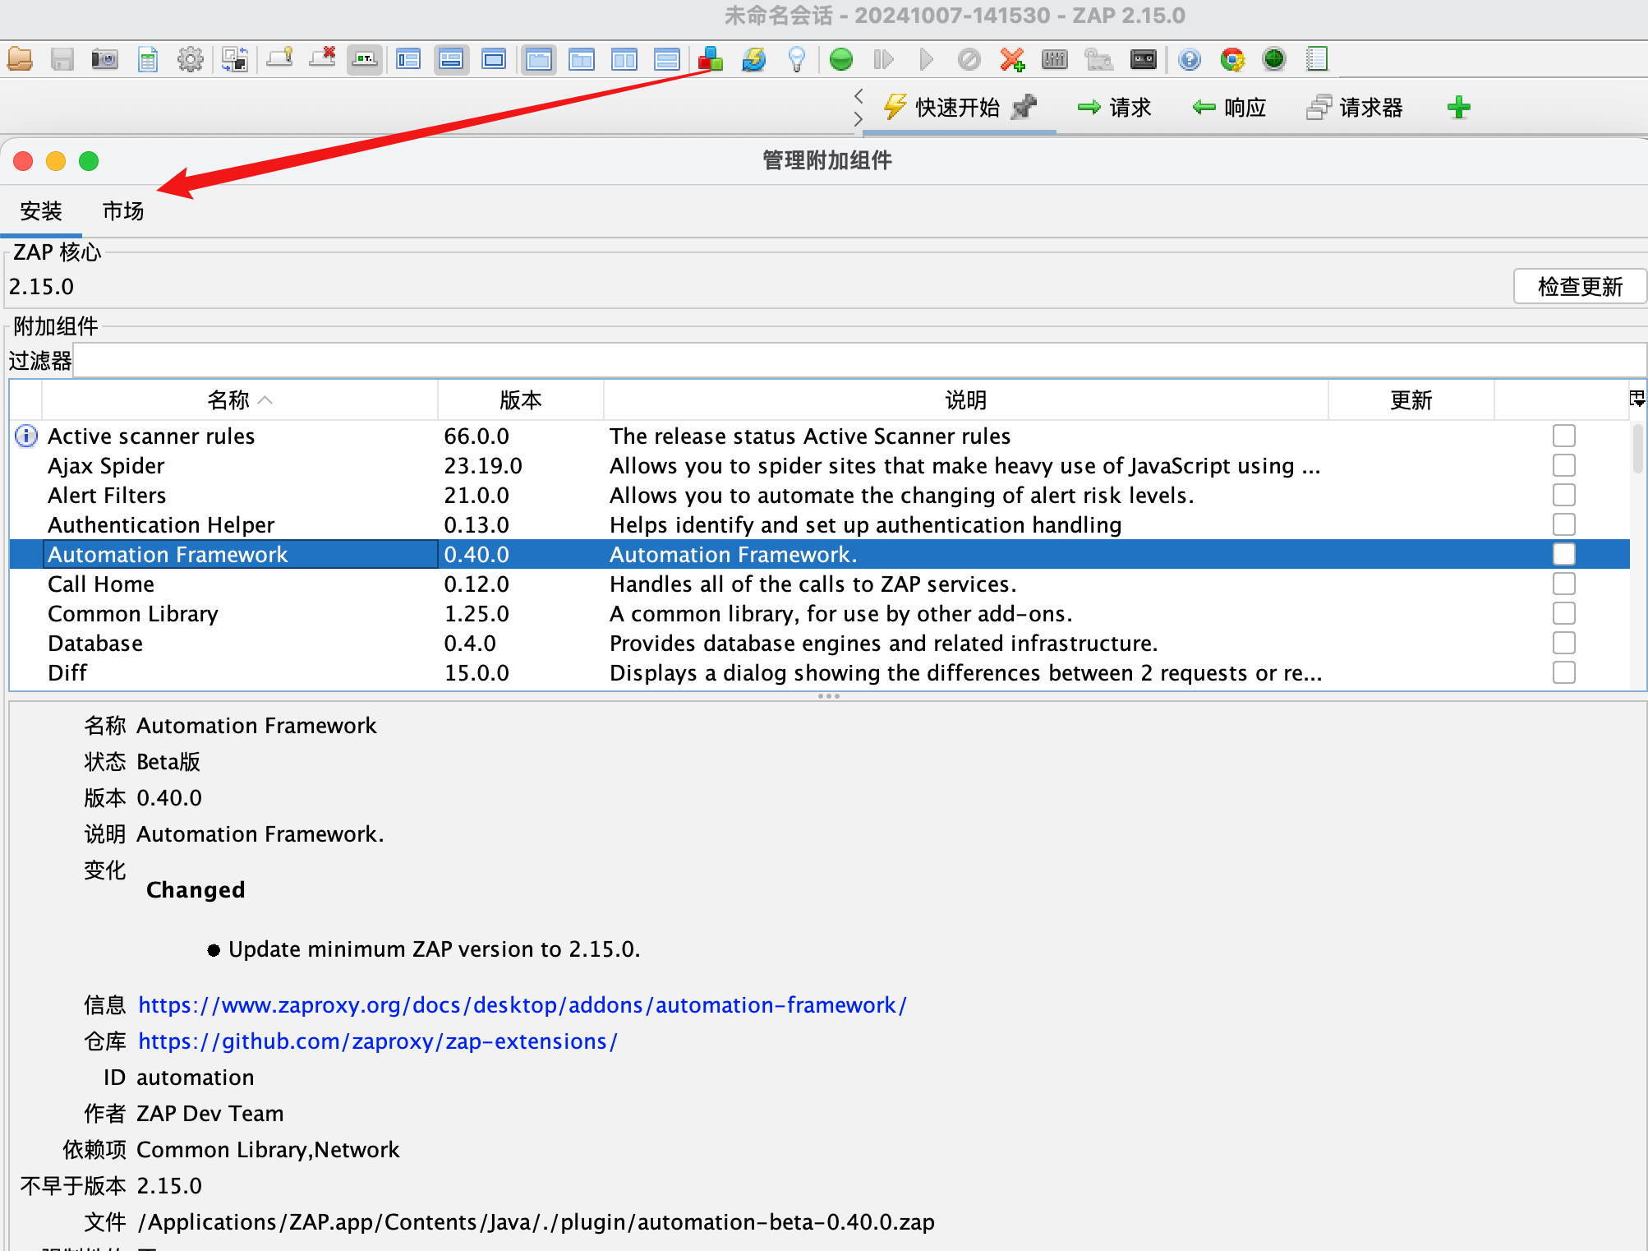Open the notepad report icon
The width and height of the screenshot is (1648, 1251).
[x=1317, y=59]
